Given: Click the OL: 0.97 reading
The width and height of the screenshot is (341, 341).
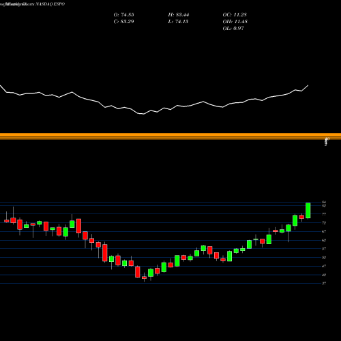Looking at the screenshot, I should (x=233, y=29).
